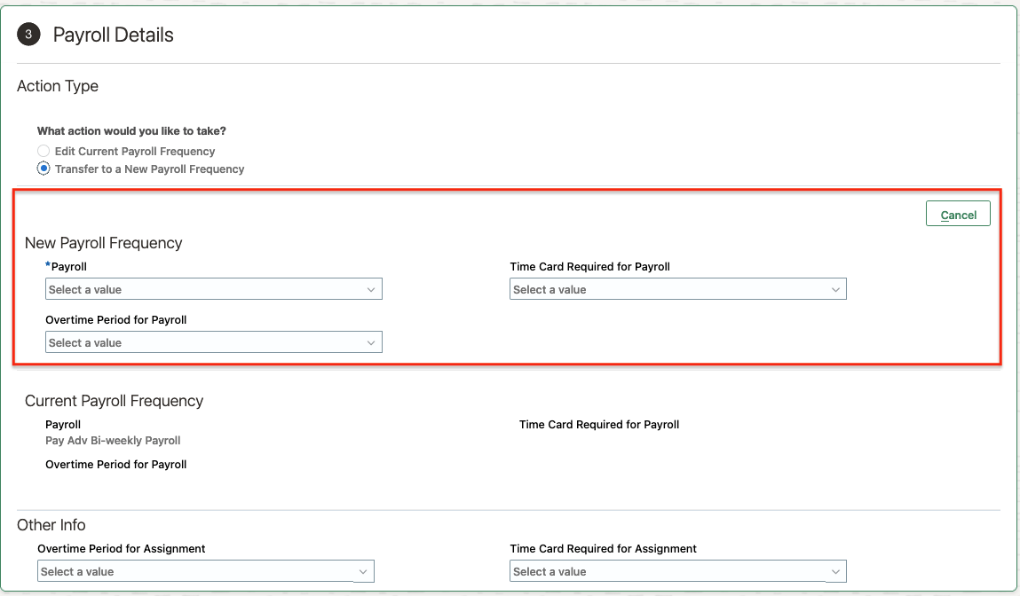Click the Payroll Details section title
The width and height of the screenshot is (1020, 596).
click(114, 35)
